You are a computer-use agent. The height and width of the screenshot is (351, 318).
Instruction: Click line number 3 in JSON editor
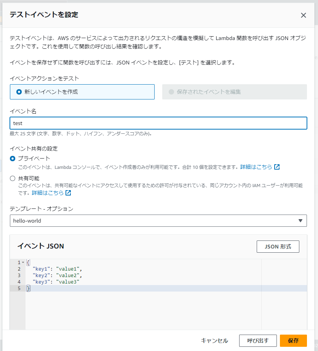pos(19,275)
